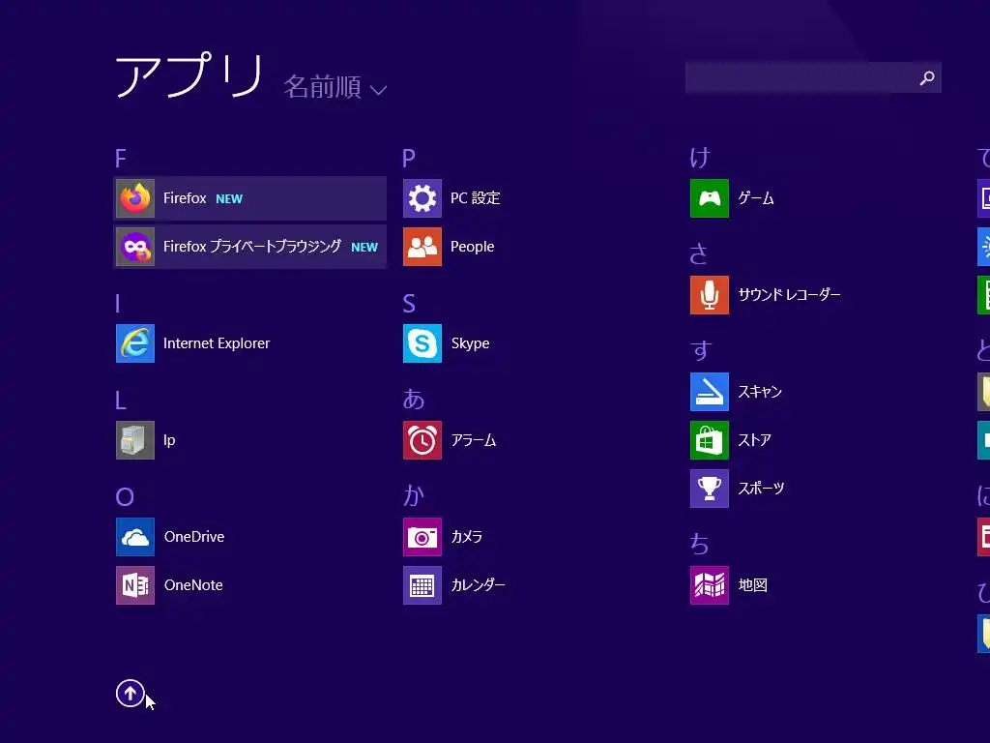Click the 'アラーム' label

coord(474,440)
